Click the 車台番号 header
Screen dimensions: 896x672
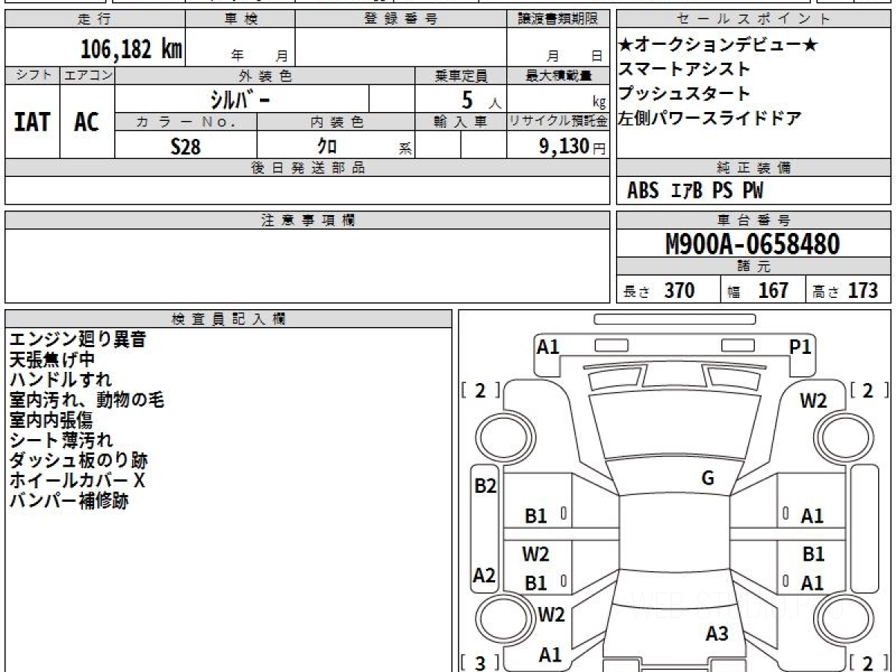753,220
